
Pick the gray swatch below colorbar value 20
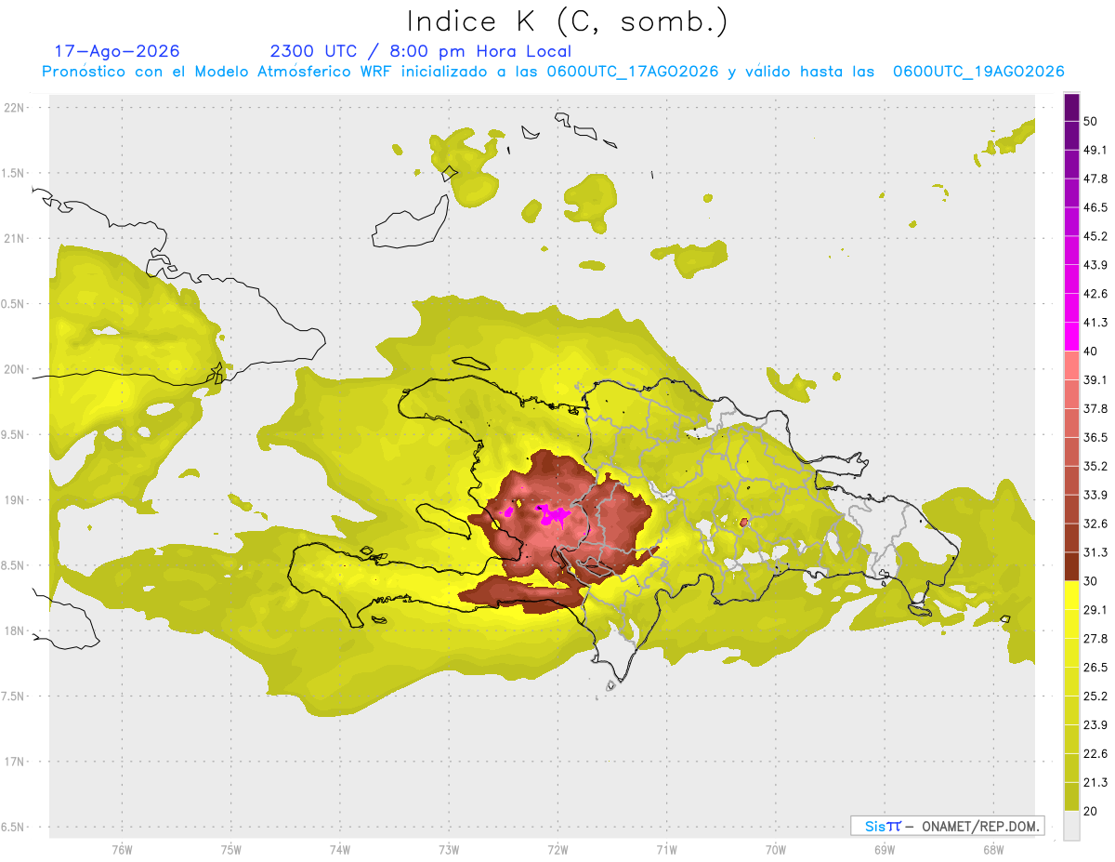point(1071,826)
